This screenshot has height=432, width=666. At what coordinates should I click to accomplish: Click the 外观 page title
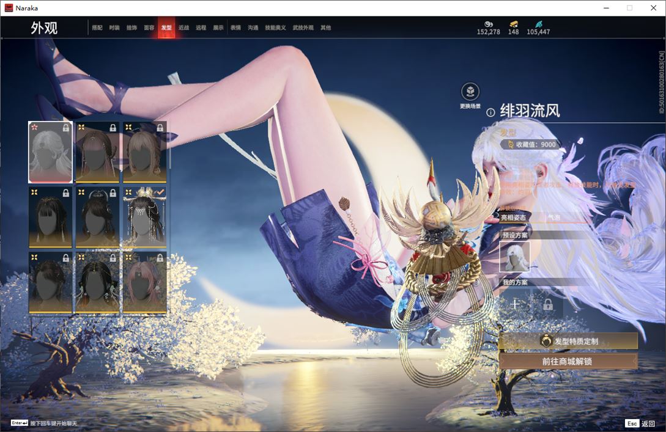pyautogui.click(x=44, y=28)
